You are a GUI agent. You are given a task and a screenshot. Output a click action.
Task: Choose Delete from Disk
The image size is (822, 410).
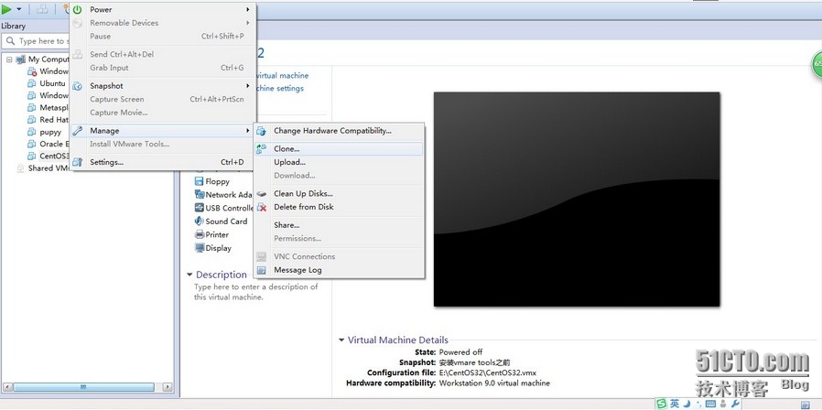[x=339, y=207]
